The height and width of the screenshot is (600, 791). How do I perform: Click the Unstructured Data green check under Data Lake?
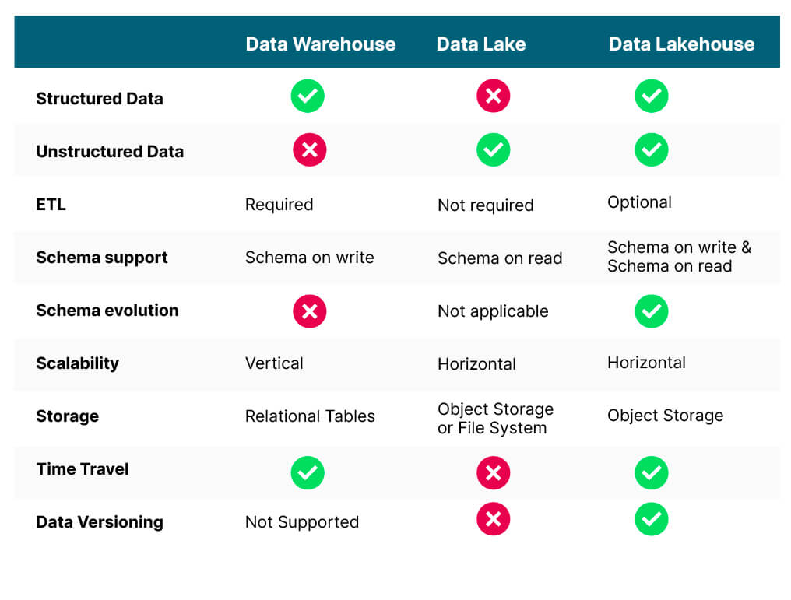[x=493, y=149]
